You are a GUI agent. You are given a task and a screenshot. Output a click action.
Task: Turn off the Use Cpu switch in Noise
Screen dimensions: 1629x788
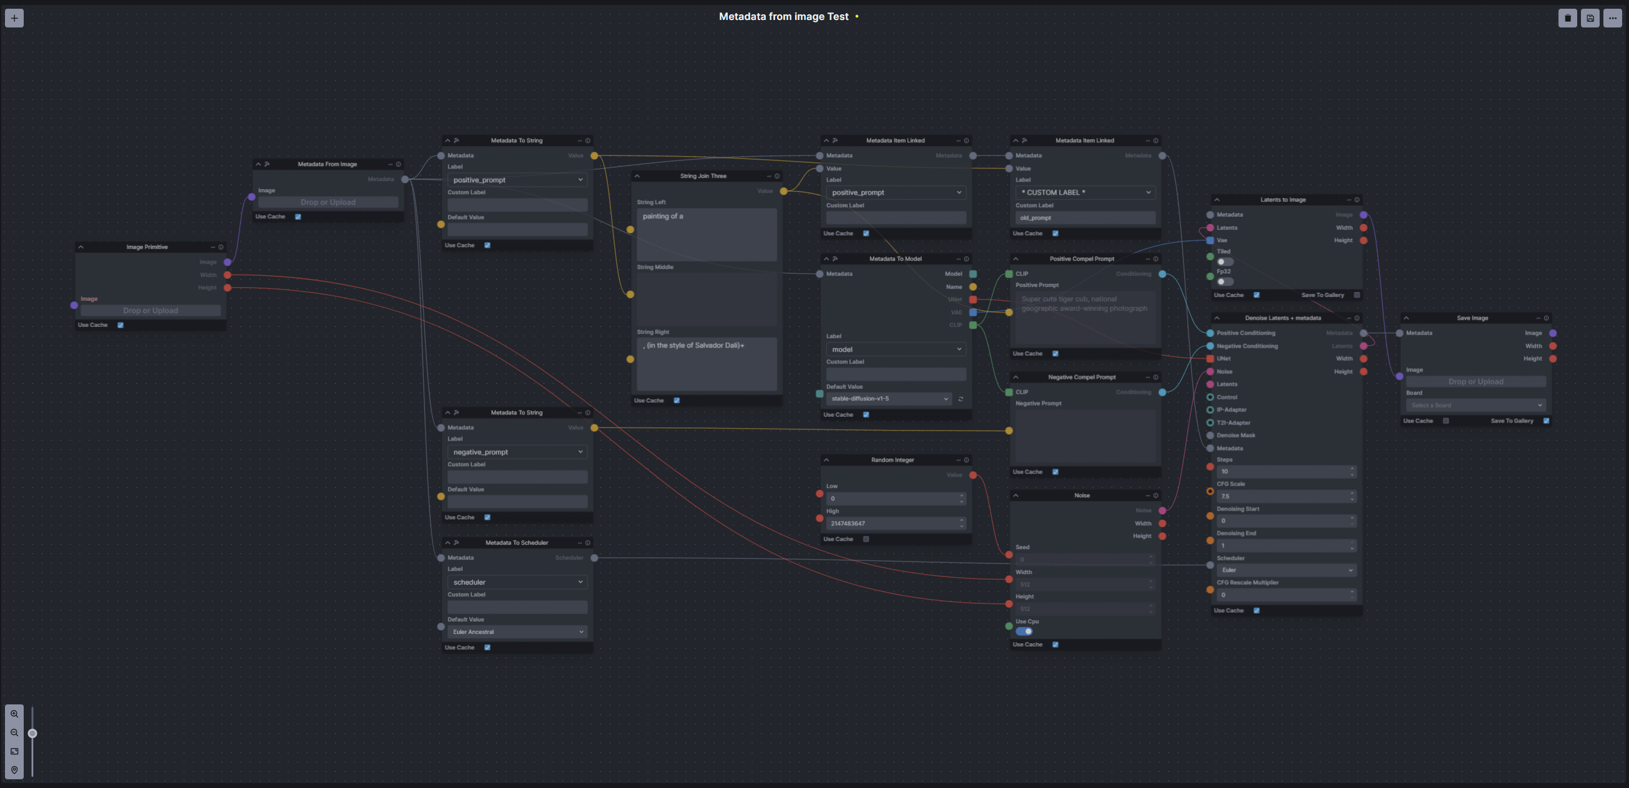(x=1024, y=631)
